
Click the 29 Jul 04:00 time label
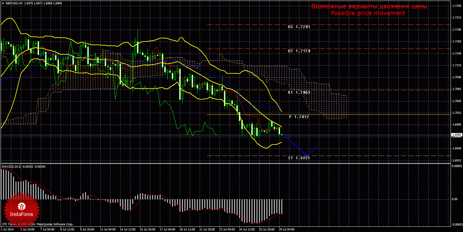[286, 230]
